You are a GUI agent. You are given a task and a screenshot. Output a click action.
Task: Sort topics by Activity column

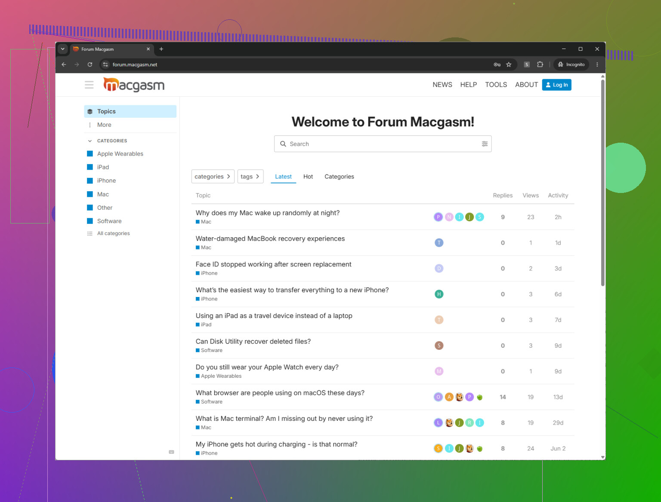click(558, 196)
